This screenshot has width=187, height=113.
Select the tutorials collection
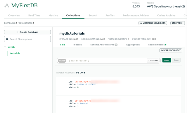tap(15, 53)
